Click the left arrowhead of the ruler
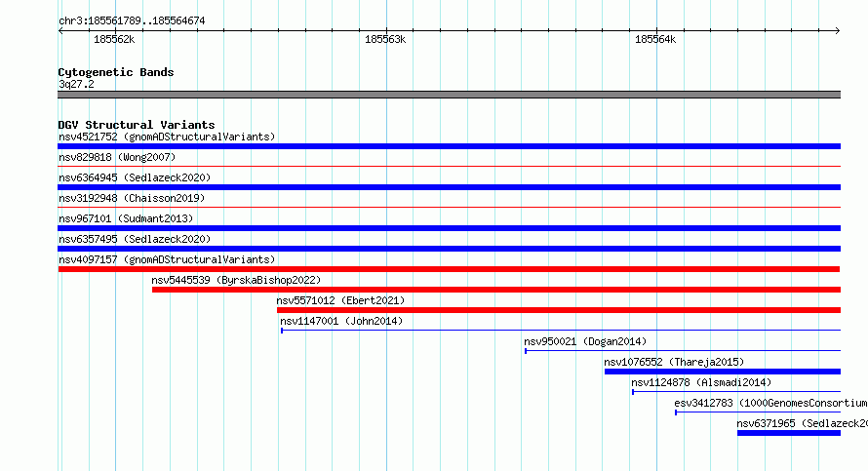868x471 pixels. [x=60, y=30]
